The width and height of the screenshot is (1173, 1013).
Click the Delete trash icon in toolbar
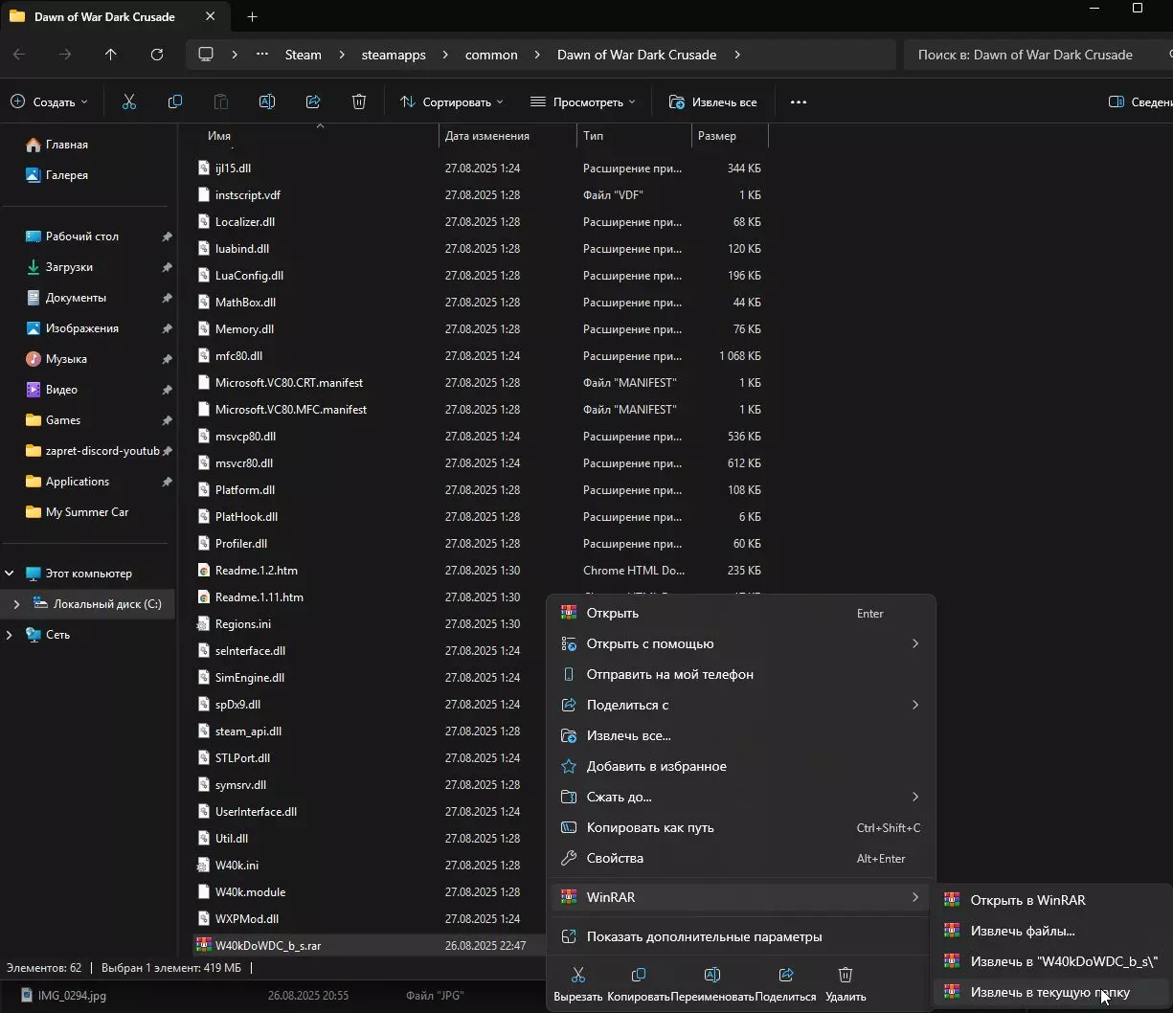(x=359, y=101)
